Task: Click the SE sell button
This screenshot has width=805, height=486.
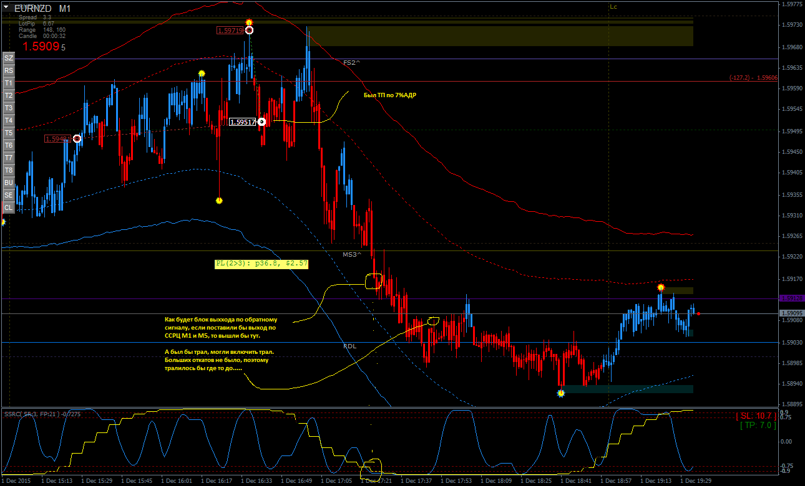Action: pyautogui.click(x=9, y=195)
